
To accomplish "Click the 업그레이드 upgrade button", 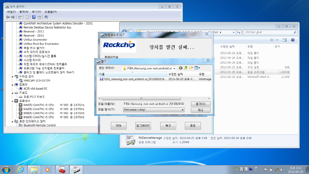I will pyautogui.click(x=143, y=126).
